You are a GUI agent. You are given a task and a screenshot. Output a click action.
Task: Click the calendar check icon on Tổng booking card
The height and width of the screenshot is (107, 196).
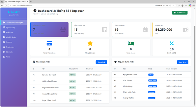click(145, 30)
